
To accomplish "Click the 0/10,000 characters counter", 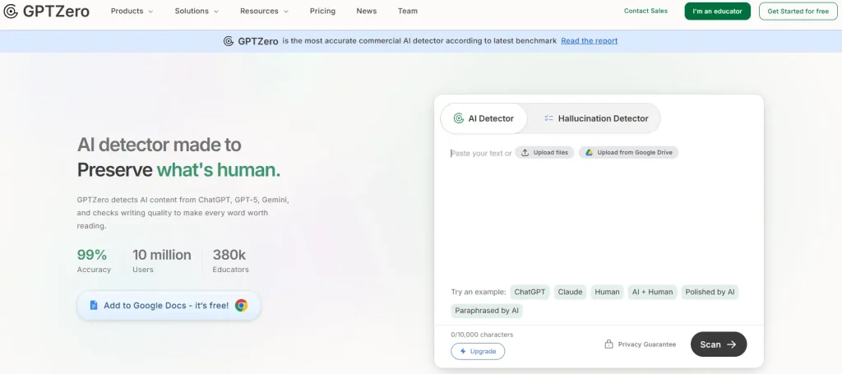I will point(482,335).
